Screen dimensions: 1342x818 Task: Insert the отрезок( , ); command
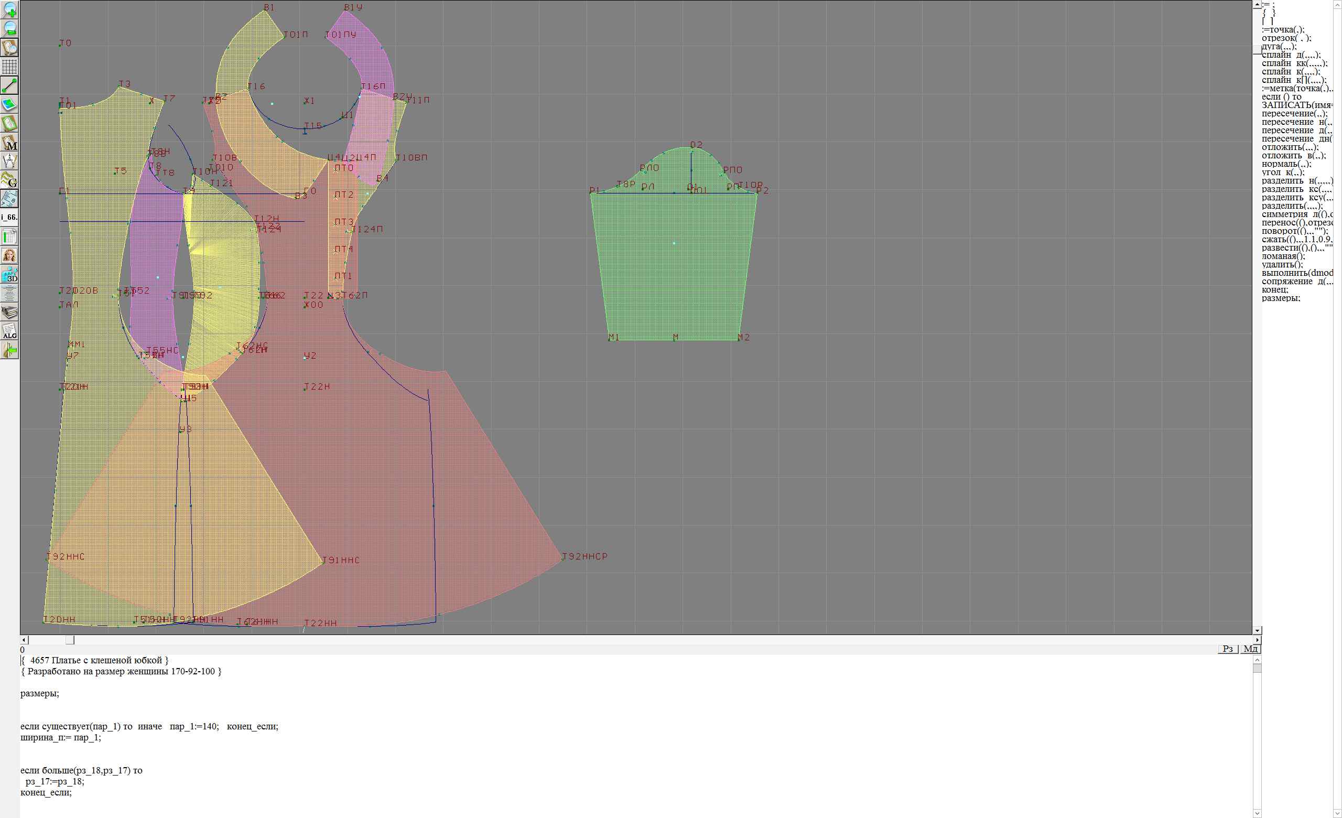click(1286, 38)
